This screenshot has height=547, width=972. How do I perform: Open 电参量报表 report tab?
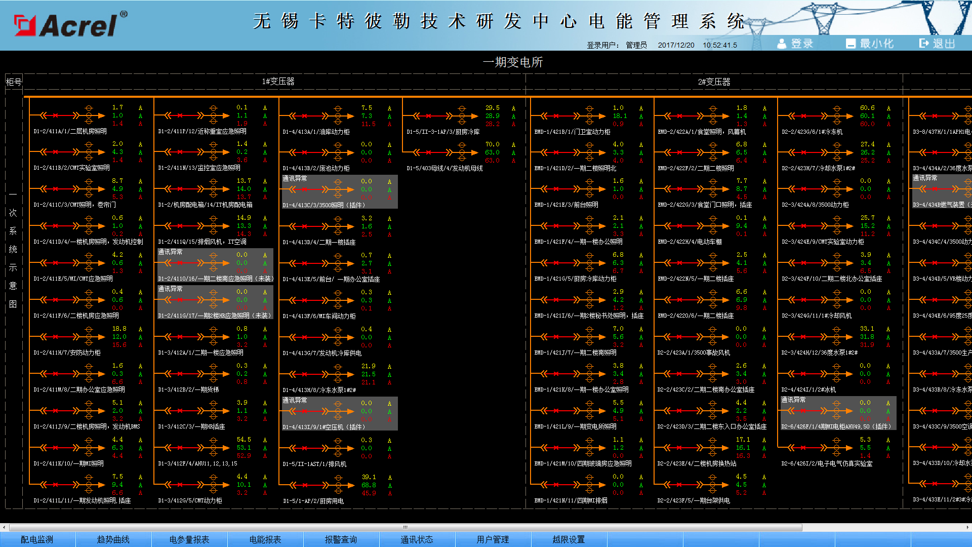pos(189,539)
